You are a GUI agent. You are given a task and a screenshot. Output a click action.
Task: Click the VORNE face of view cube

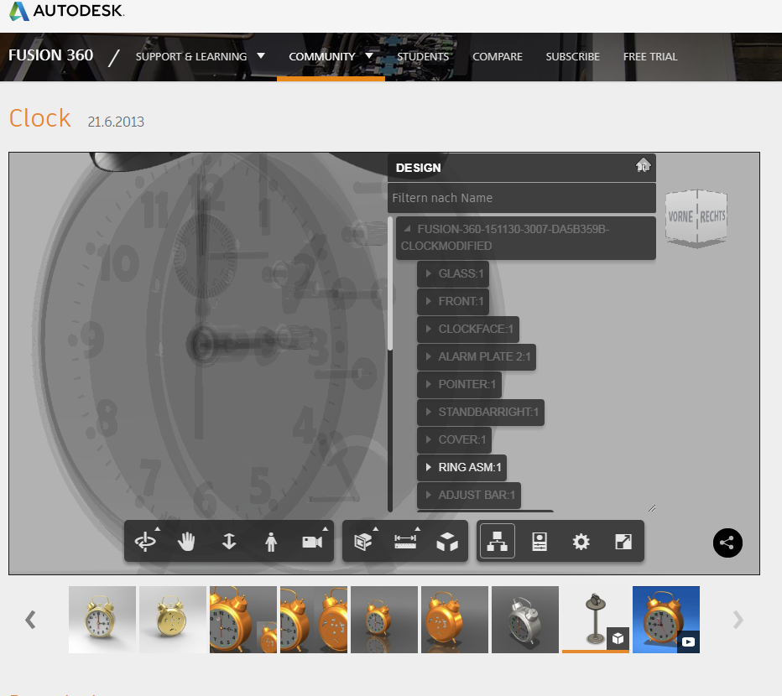tap(680, 217)
